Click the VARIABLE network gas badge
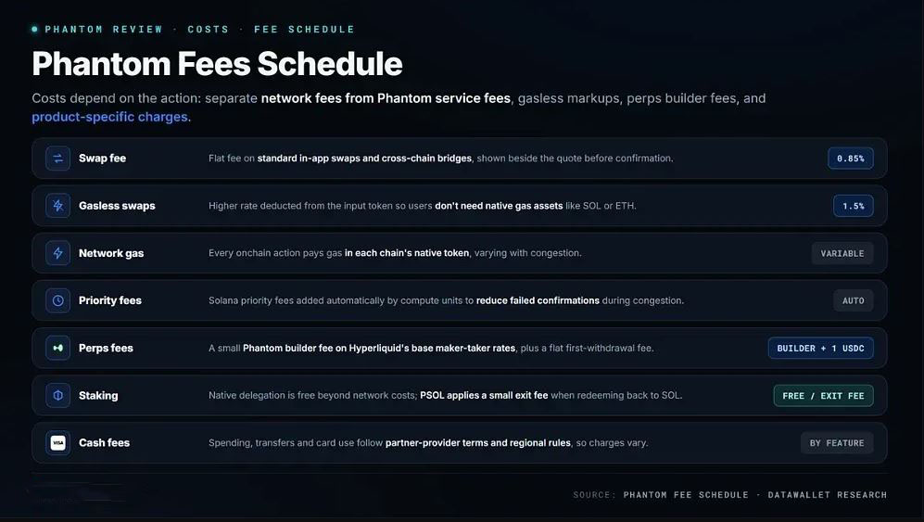Image resolution: width=924 pixels, height=522 pixels. 842,253
